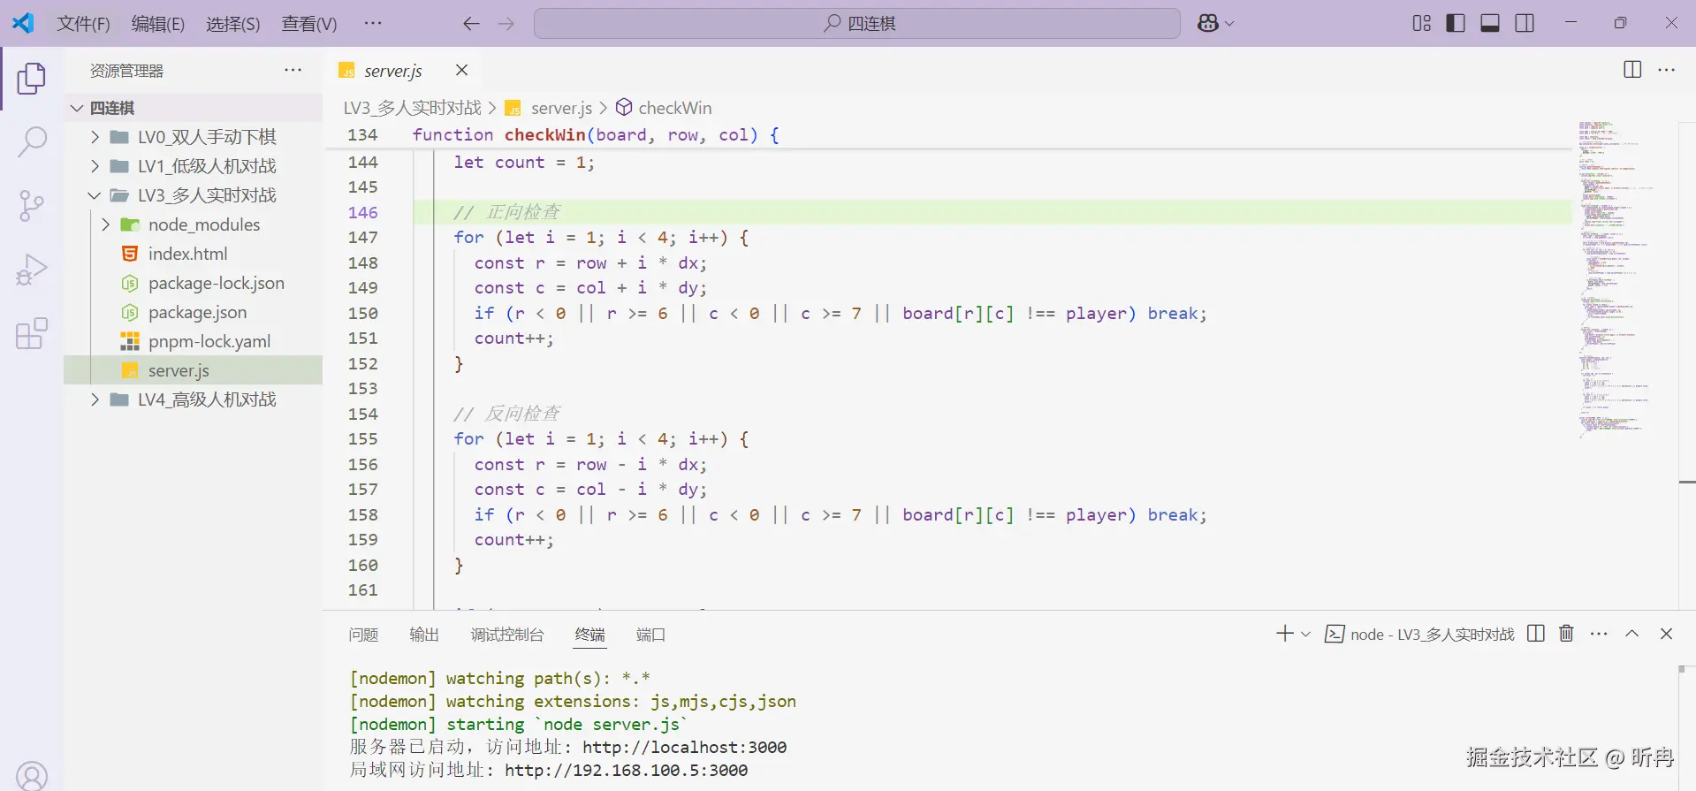Viewport: 1696px width, 791px height.
Task: Click the VS Code logo icon
Action: coord(24,23)
